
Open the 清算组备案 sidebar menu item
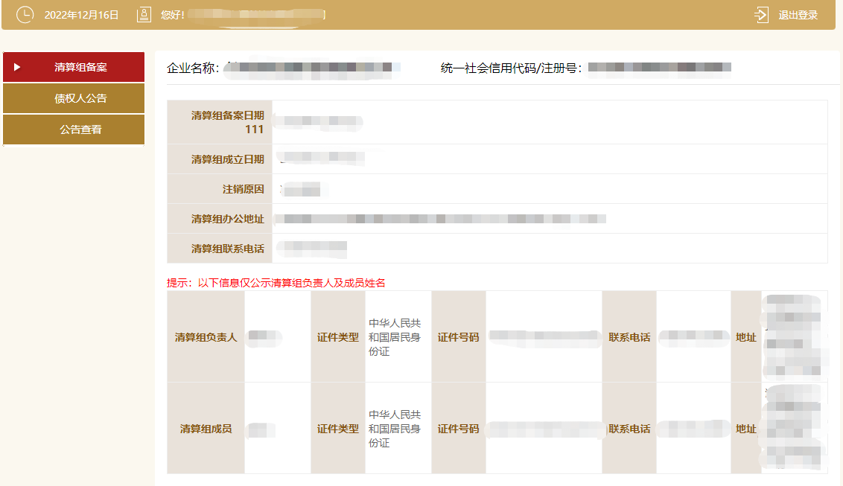pos(80,67)
